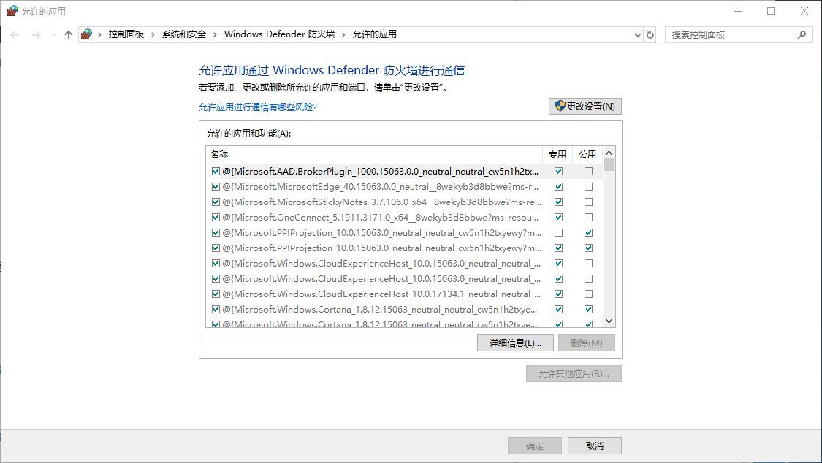
Task: Toggle 专用 checkbox for OneConnect
Action: pos(558,217)
